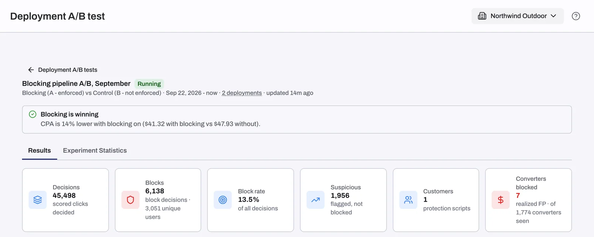
Task: Select the 45,498 decisions value
Action: (64, 196)
